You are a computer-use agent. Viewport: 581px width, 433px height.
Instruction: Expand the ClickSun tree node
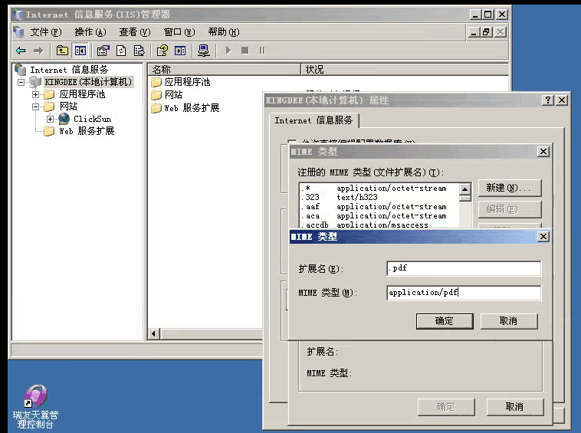coord(50,119)
